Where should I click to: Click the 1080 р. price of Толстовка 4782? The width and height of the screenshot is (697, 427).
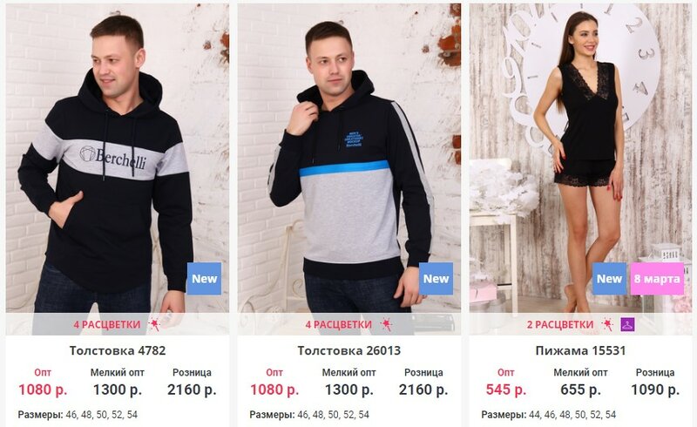(x=43, y=390)
